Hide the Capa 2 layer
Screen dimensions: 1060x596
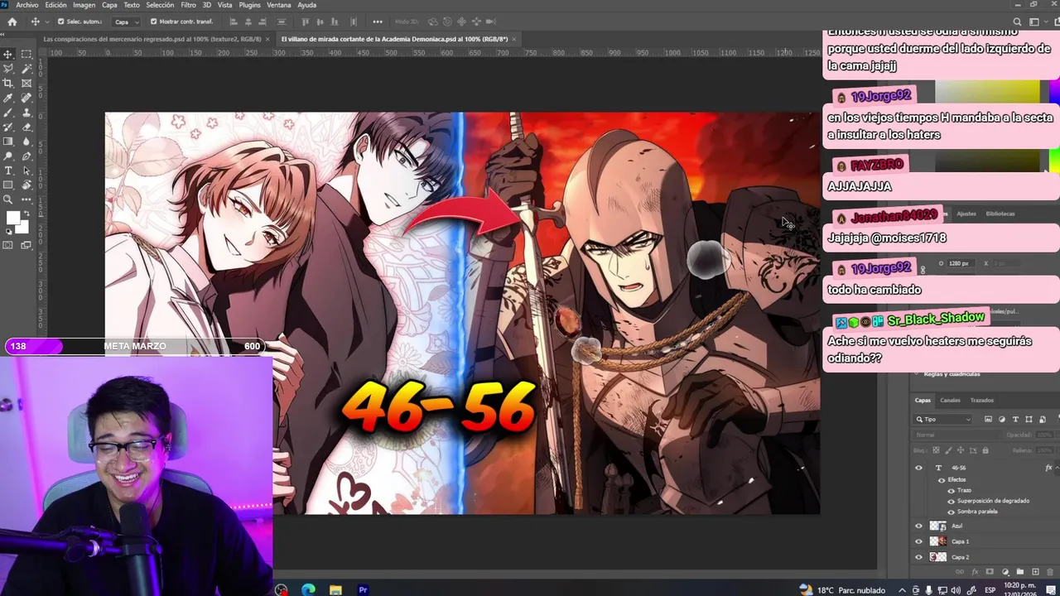[x=918, y=557]
